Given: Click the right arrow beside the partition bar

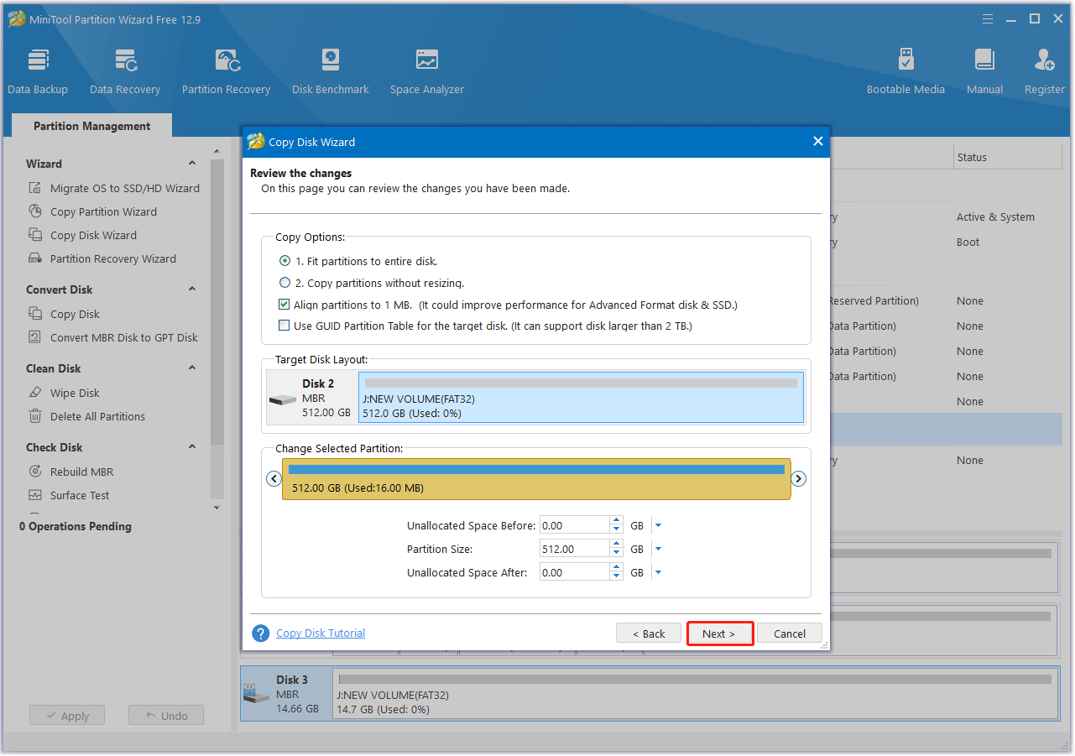Looking at the screenshot, I should click(799, 478).
